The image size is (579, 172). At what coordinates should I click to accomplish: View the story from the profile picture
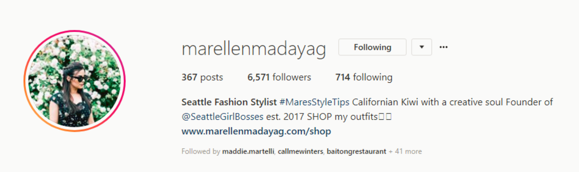75,81
